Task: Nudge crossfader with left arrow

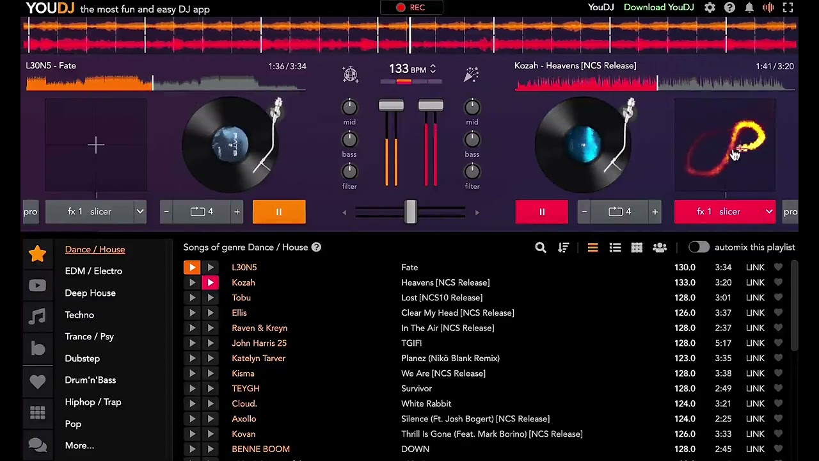Action: tap(344, 213)
